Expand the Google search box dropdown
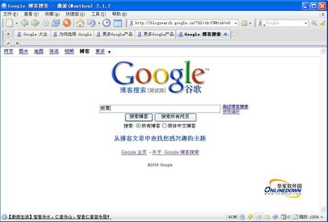 [306, 23]
